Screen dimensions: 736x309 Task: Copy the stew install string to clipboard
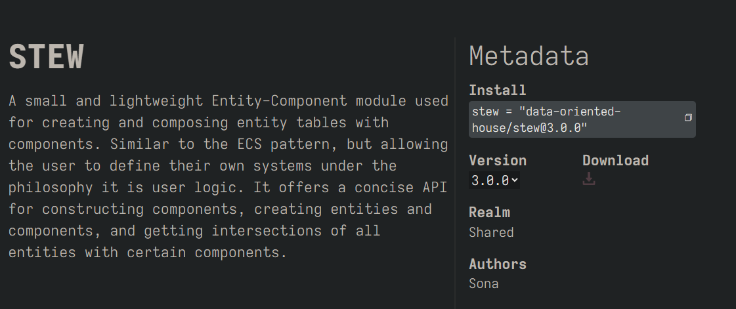coord(687,117)
